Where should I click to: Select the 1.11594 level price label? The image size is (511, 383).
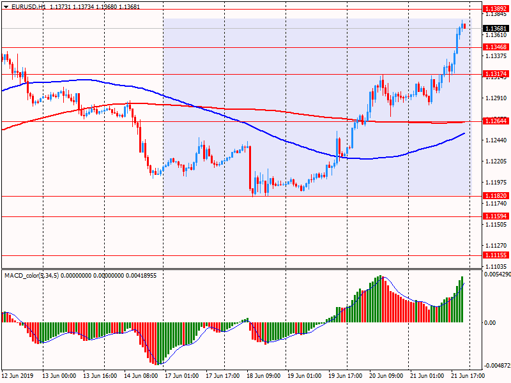pos(496,216)
